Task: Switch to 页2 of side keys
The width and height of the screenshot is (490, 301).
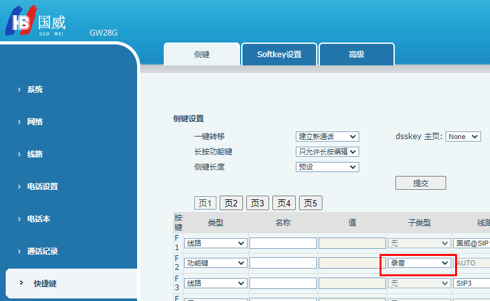Action: tap(231, 203)
